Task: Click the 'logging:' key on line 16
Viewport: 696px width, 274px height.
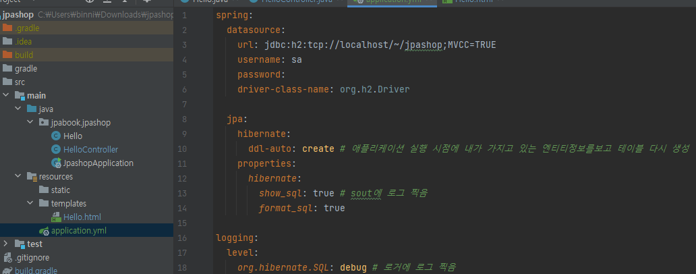Action: pyautogui.click(x=237, y=238)
